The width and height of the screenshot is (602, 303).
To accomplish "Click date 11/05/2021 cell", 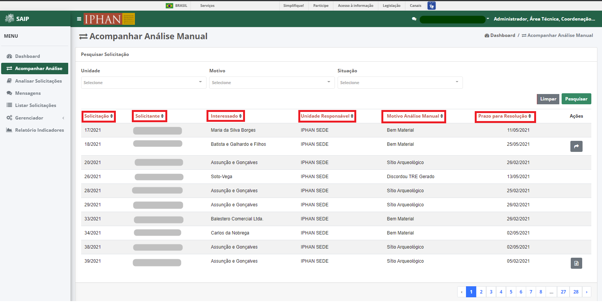I will click(x=518, y=130).
